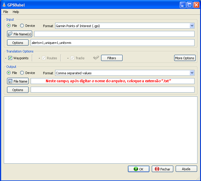The image size is (201, 181).
Task: Click More Options button
Action: coord(185,58)
